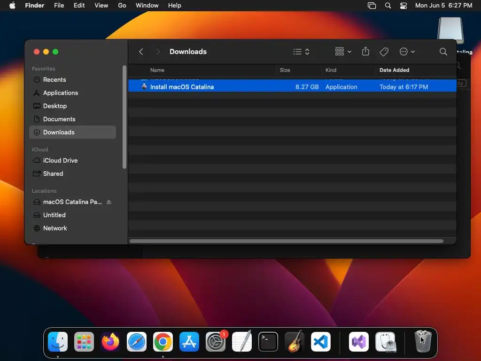Open the list view style switcher
The height and width of the screenshot is (361, 481).
pyautogui.click(x=301, y=52)
